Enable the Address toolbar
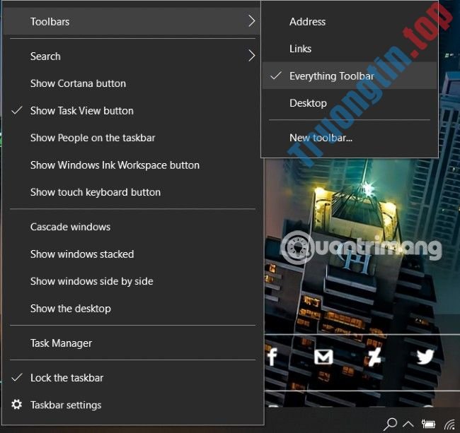The height and width of the screenshot is (433, 460). [x=350, y=22]
